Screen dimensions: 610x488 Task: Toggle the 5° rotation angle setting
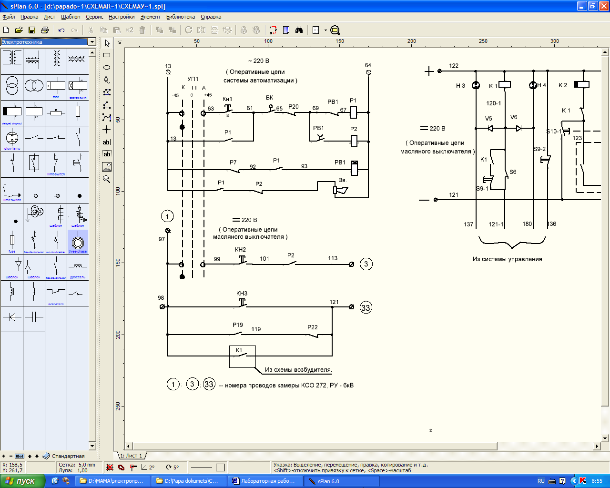[173, 468]
